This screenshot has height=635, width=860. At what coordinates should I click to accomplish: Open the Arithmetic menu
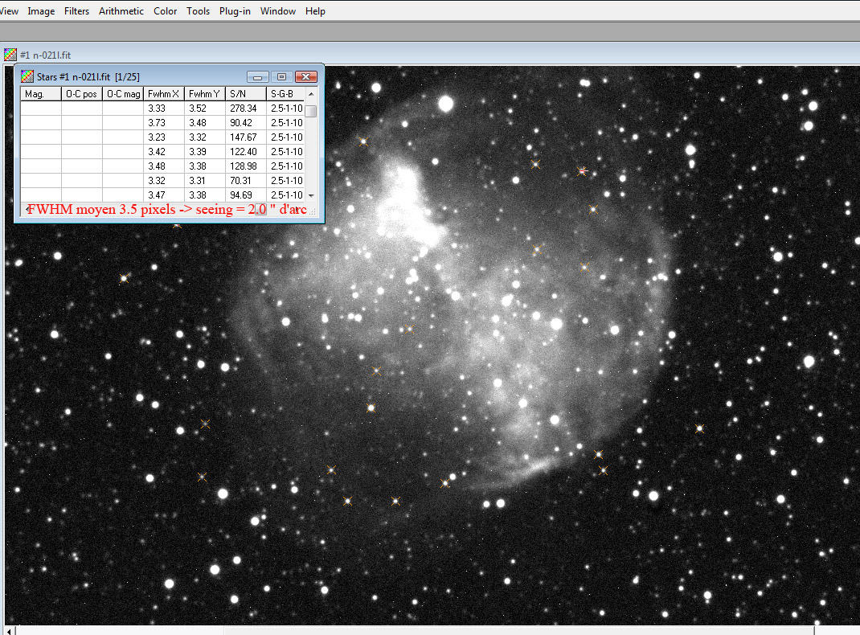(121, 11)
